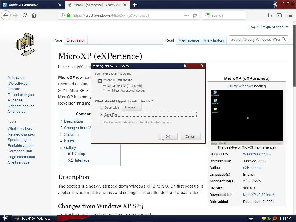The image size is (296, 222).
Task: Click the Browse... button in dialog
Action: tap(132, 107)
